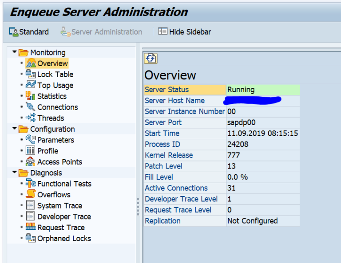Viewport: 341px width, 263px height.
Task: Collapse the Configuration folder arrow
Action: (x=15, y=129)
